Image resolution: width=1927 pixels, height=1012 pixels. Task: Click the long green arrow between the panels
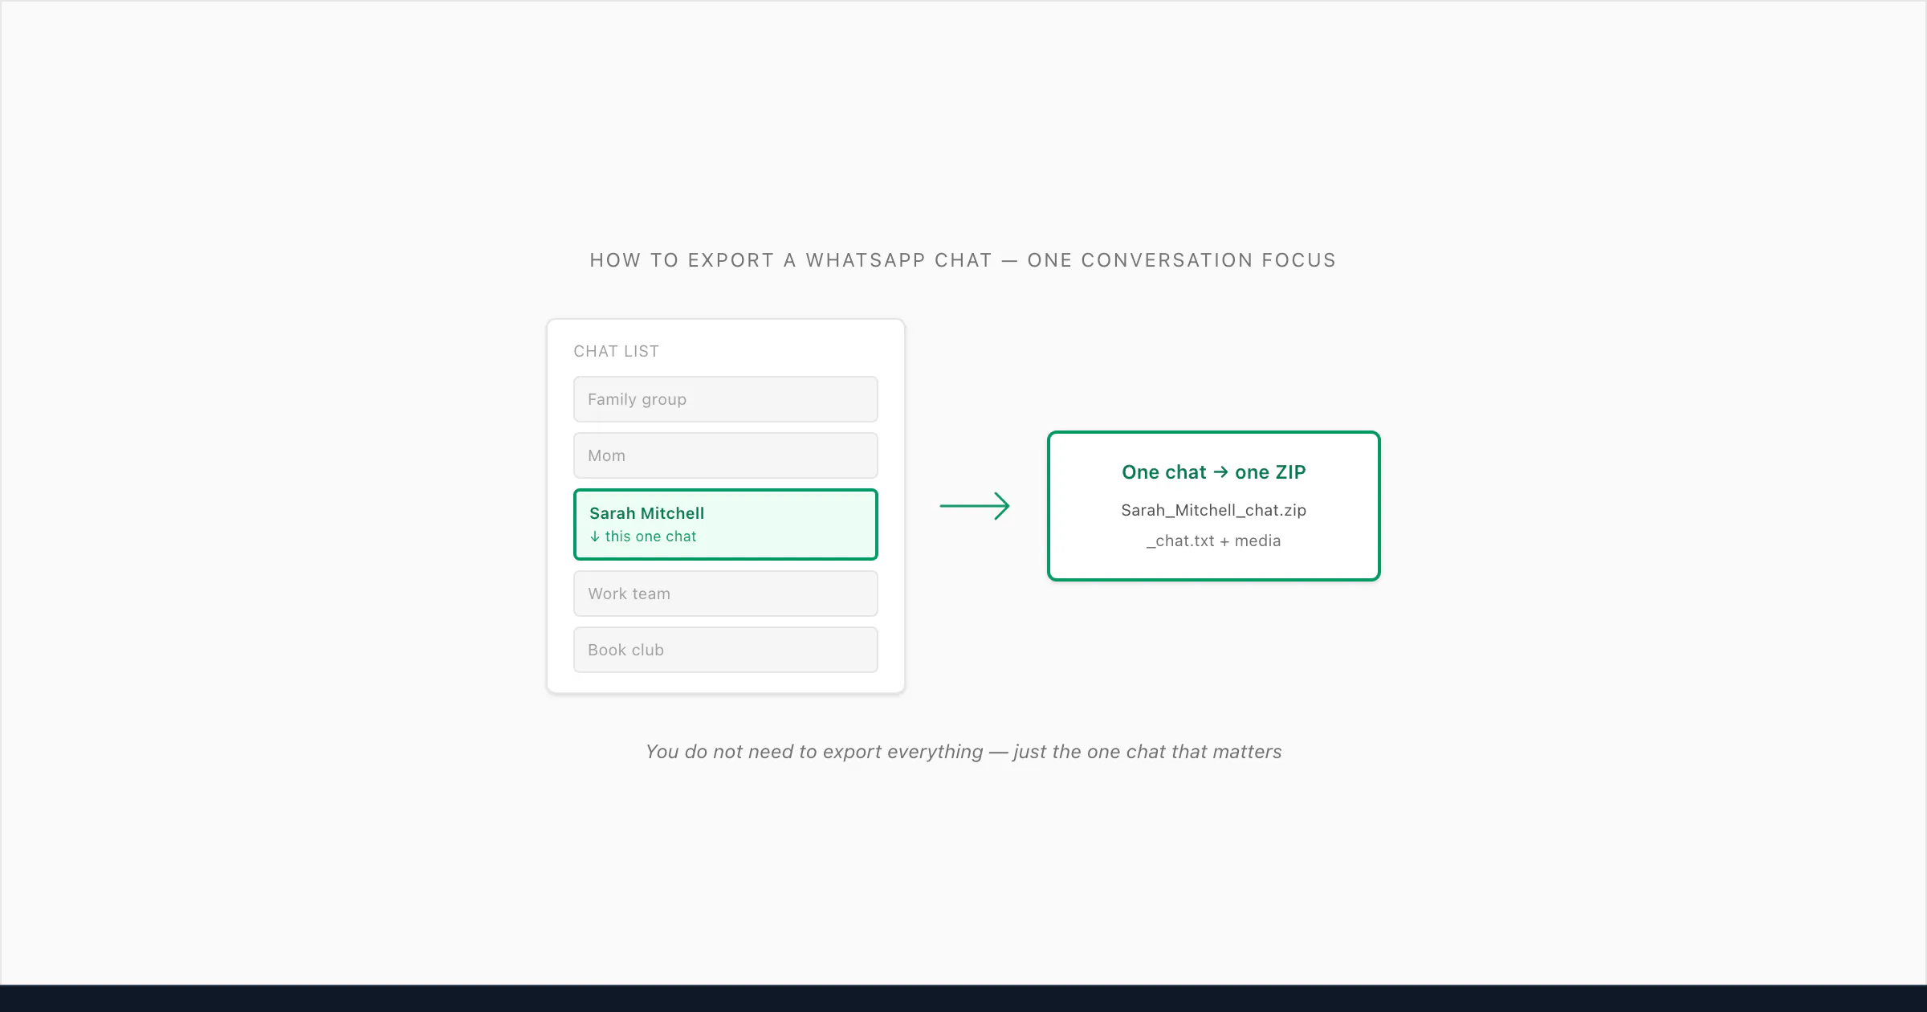(x=975, y=506)
